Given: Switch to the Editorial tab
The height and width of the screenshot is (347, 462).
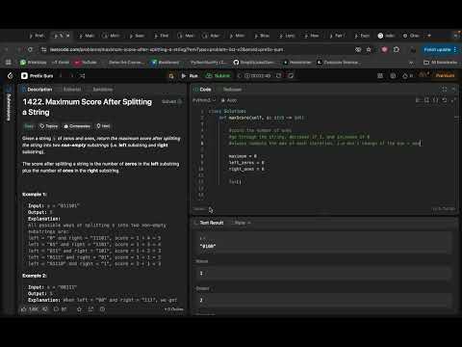Looking at the screenshot, I should point(72,90).
